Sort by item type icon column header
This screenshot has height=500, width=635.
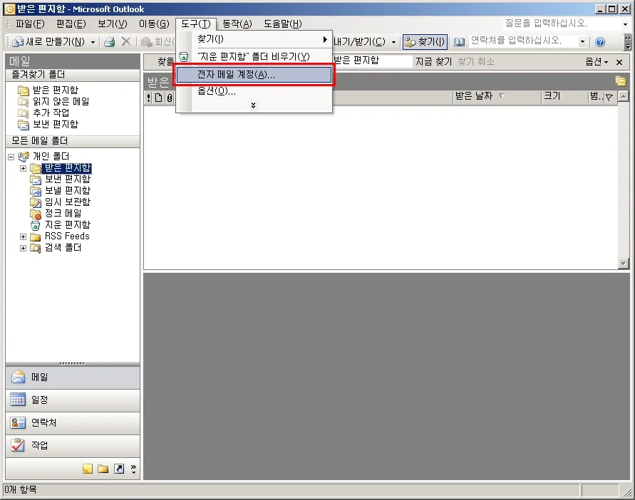[x=159, y=97]
